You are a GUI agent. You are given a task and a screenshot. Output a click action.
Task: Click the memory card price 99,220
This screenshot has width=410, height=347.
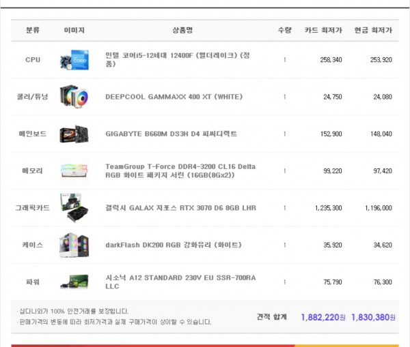(x=333, y=171)
